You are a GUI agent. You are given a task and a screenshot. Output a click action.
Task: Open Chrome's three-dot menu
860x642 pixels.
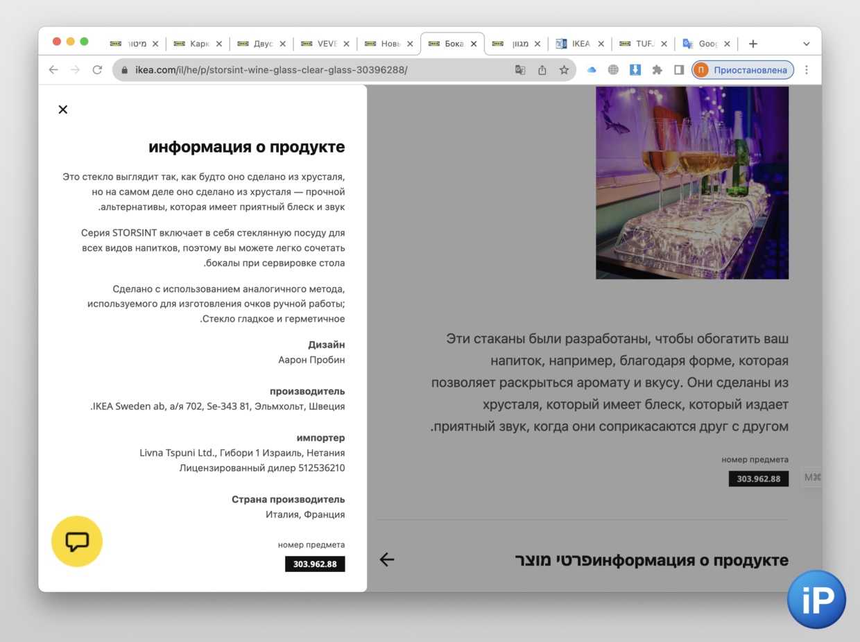click(807, 70)
